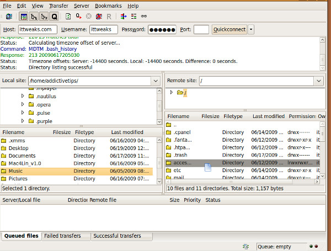
Task: Expand the .nautilus folder in local tree
Action: [x=23, y=96]
